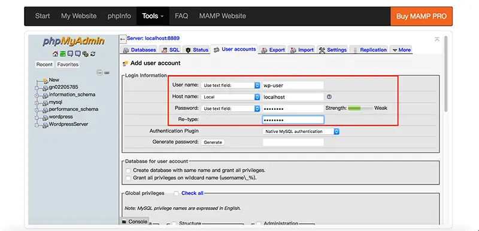Click the Favorites button in sidebar
Viewport: 479px width, 231px height.
68,64
